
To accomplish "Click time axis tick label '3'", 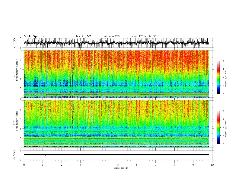I will click(80, 165).
